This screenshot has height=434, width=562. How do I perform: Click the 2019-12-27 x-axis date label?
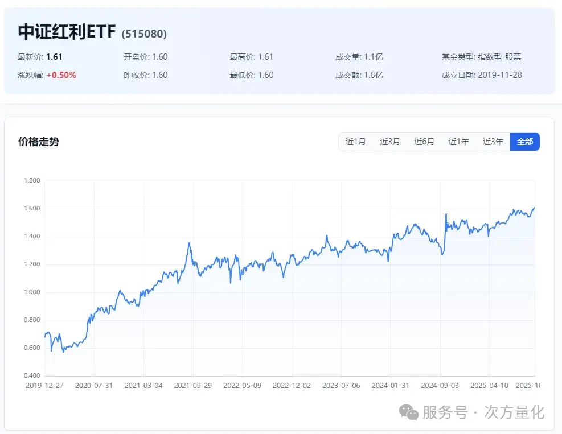[45, 385]
